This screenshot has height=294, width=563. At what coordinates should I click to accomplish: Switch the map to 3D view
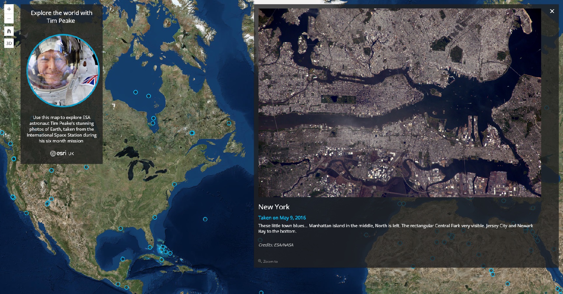(x=9, y=43)
